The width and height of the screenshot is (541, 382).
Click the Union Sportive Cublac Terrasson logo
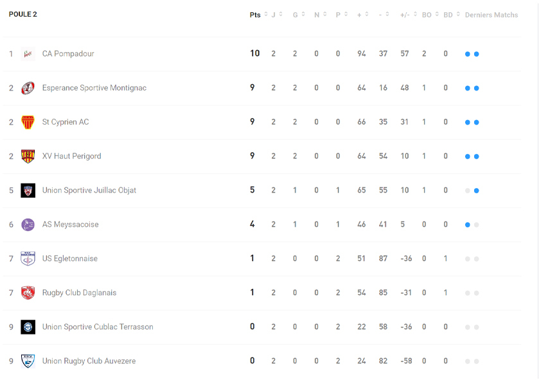(28, 327)
